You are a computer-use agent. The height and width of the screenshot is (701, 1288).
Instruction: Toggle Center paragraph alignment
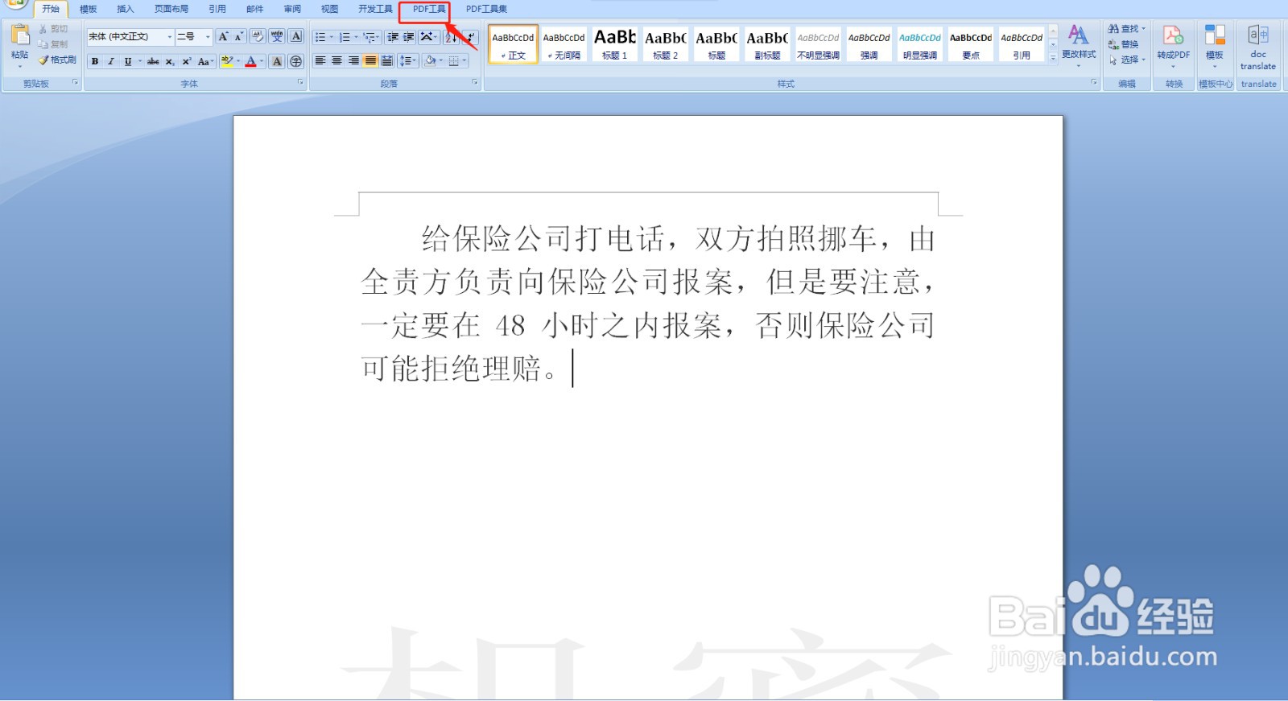tap(336, 60)
